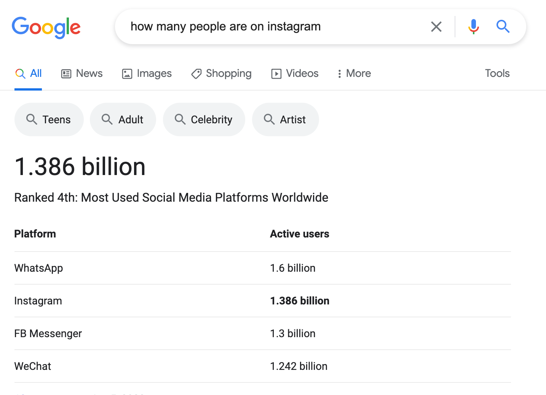The width and height of the screenshot is (546, 395).
Task: Select the WeChat row name
Action: 33,366
